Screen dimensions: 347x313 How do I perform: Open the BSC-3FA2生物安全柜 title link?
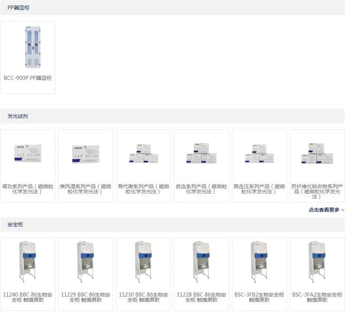pos(317,297)
